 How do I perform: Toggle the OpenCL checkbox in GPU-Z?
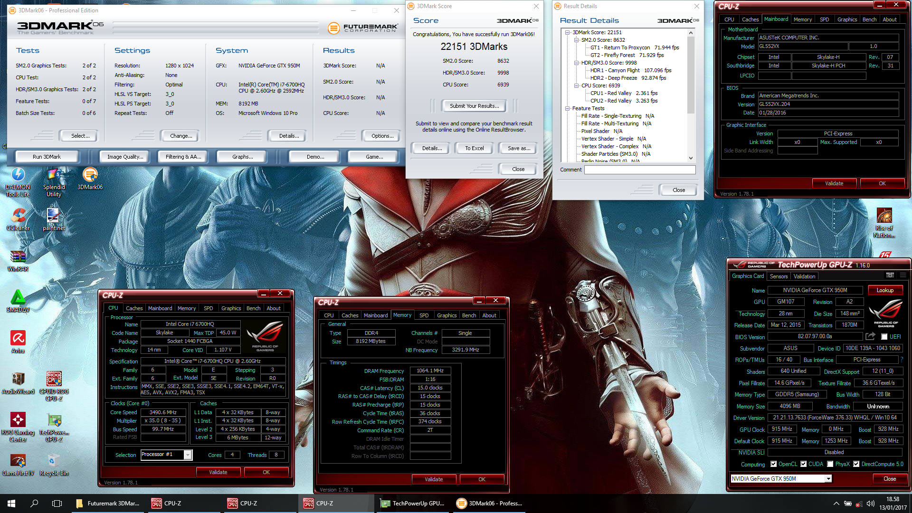(x=773, y=464)
